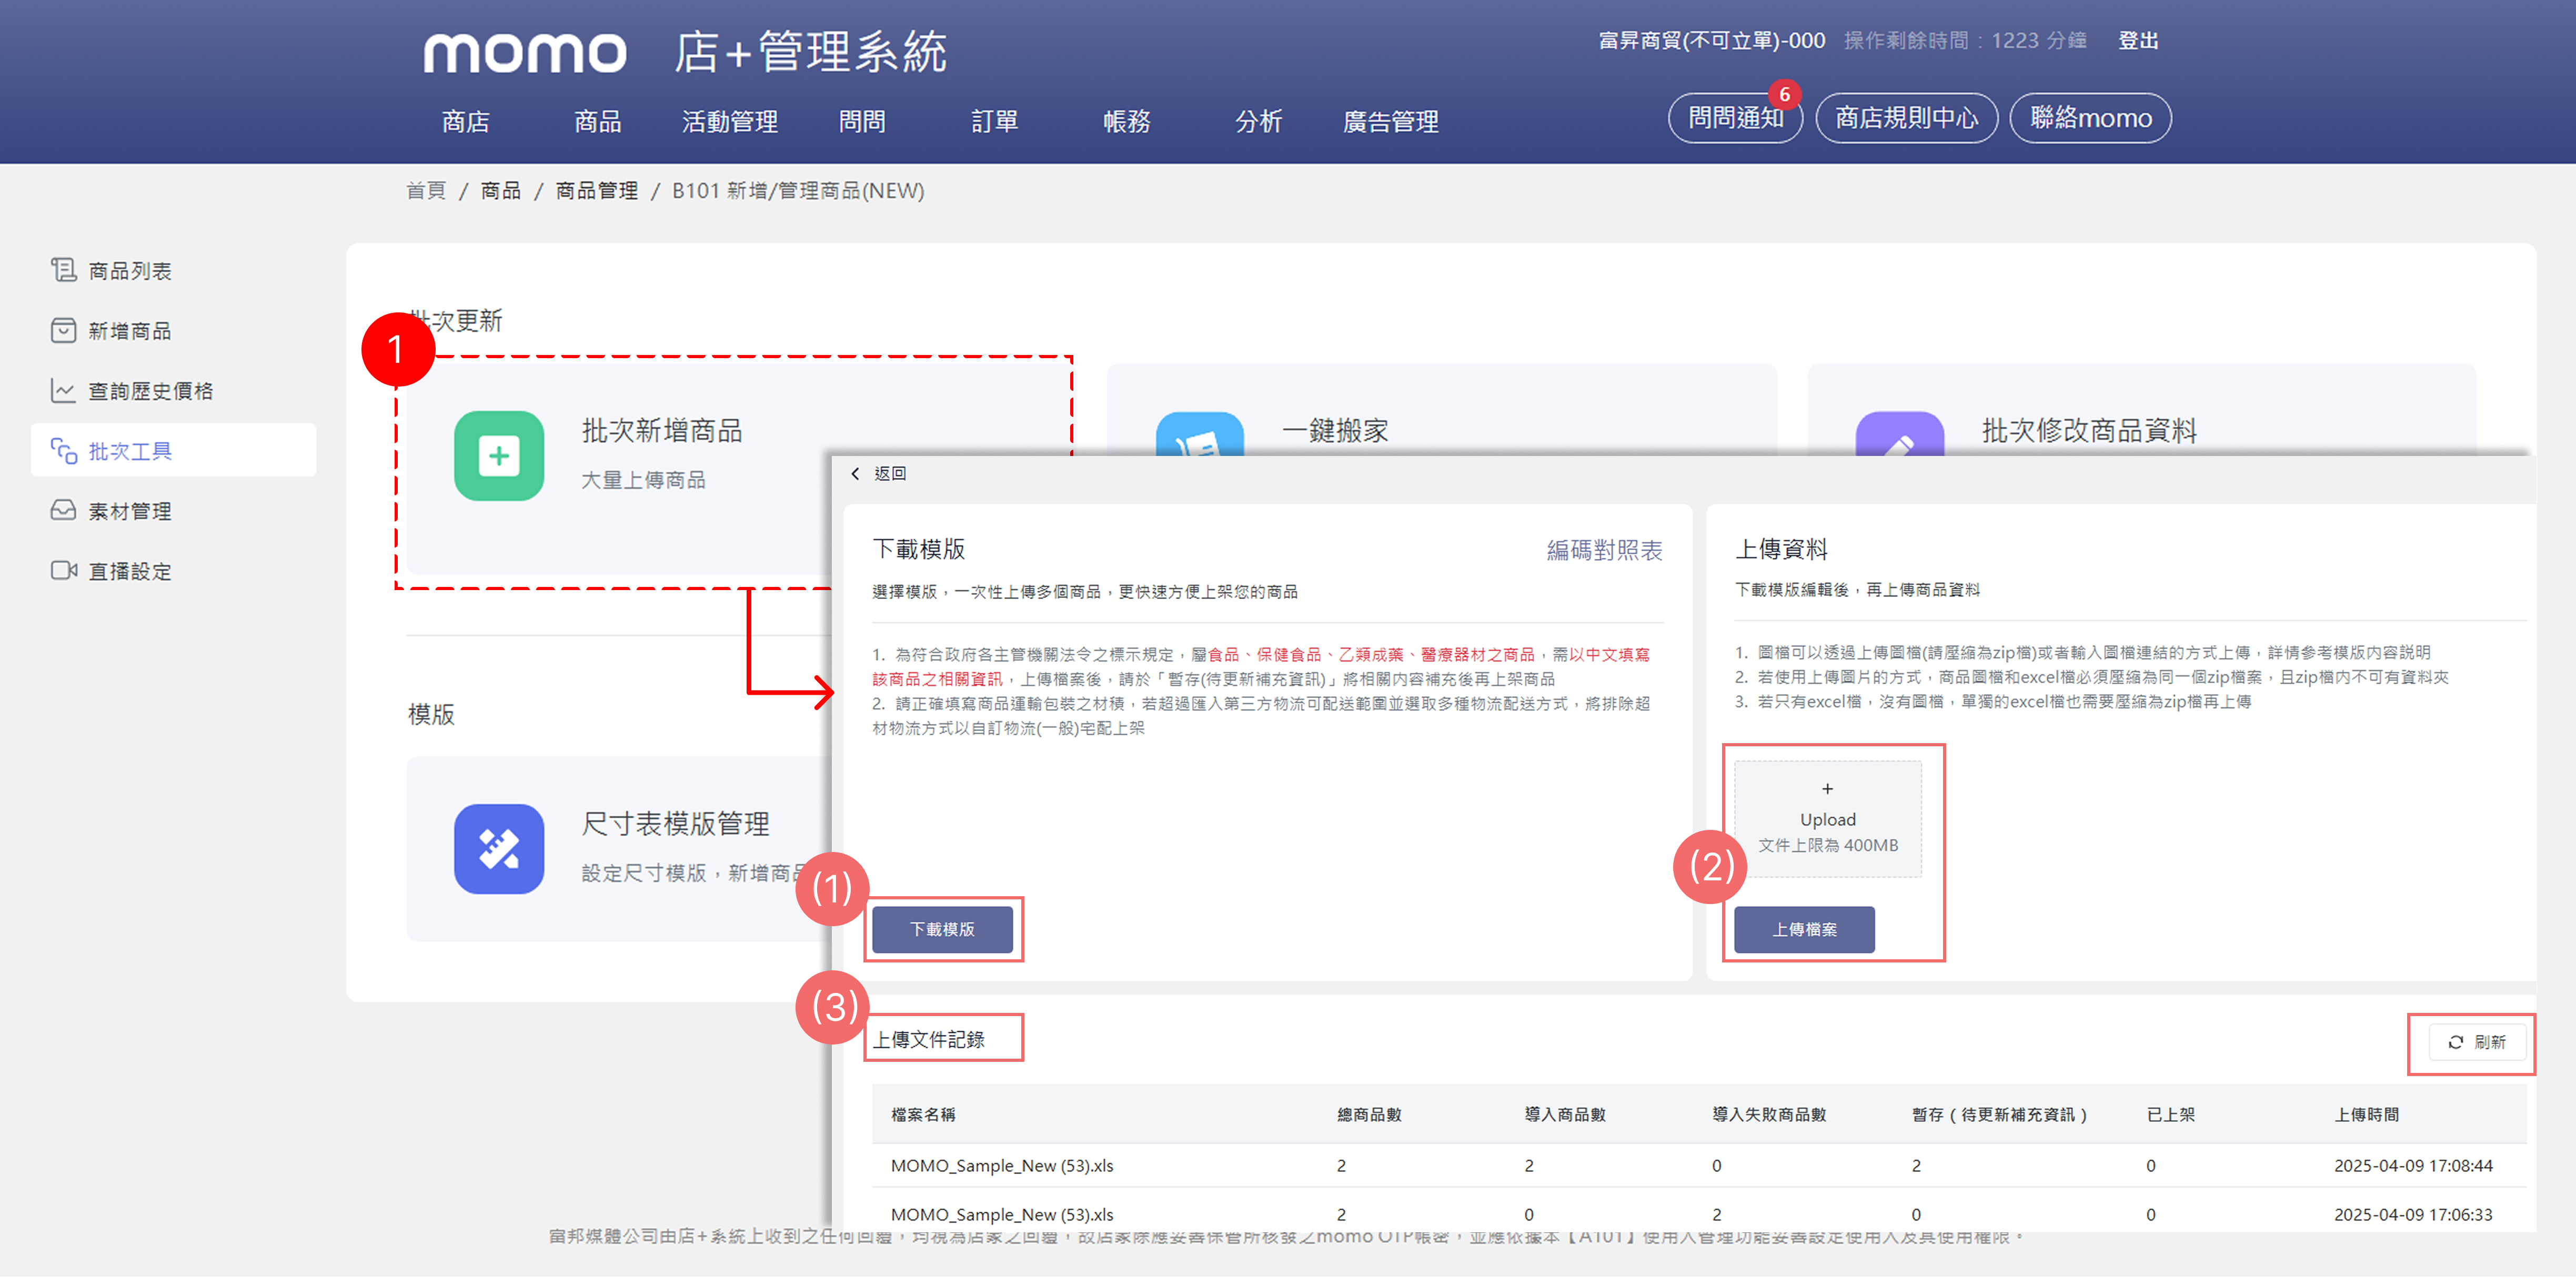Open the 廣告管理 menu
The image size is (2576, 1278).
[1391, 122]
